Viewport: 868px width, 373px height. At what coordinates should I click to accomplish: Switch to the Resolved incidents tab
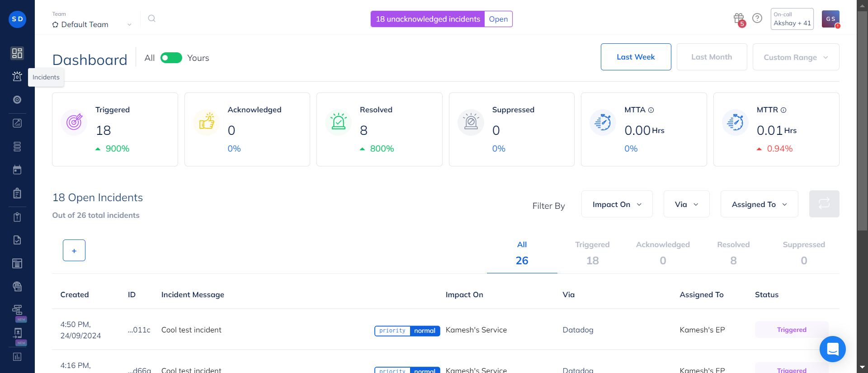(733, 253)
